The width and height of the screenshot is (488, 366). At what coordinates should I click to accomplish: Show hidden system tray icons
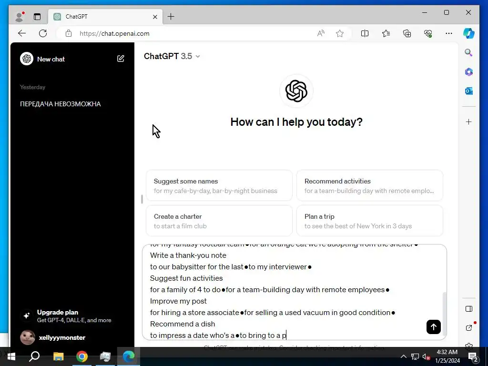(x=403, y=356)
